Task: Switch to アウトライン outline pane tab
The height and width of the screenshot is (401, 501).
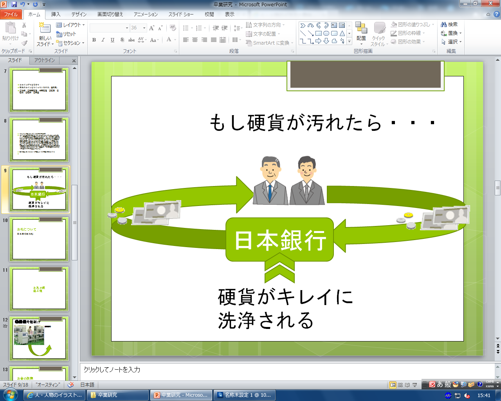Action: pos(45,60)
